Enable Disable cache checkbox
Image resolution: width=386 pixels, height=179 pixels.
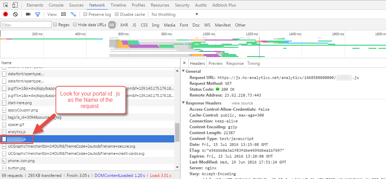click(x=117, y=14)
